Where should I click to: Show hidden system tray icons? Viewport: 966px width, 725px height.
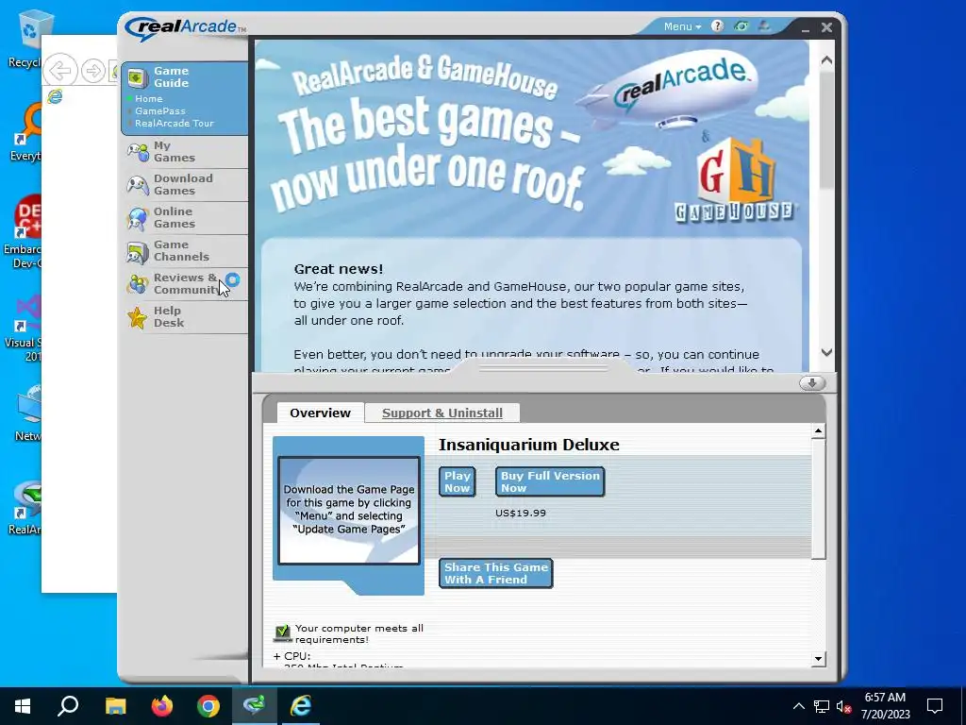tap(798, 706)
